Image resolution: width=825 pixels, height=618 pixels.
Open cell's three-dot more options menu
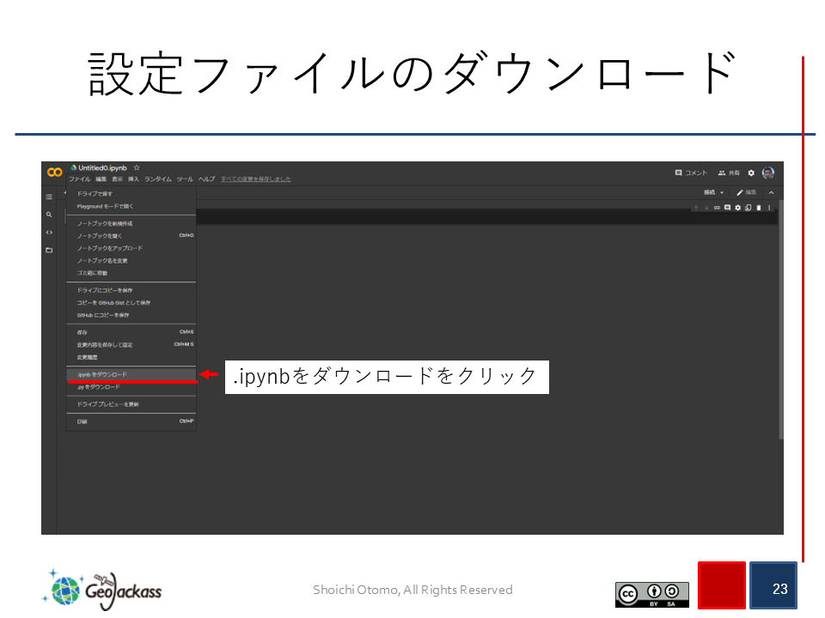pyautogui.click(x=769, y=208)
